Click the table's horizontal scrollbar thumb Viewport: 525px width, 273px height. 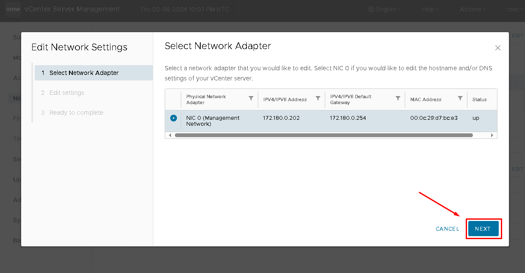323,135
